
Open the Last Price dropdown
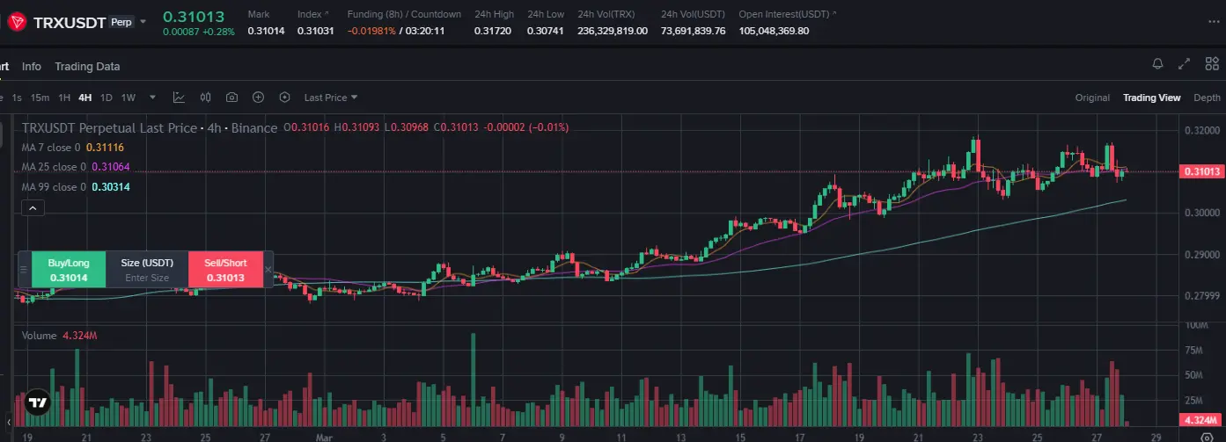click(331, 98)
